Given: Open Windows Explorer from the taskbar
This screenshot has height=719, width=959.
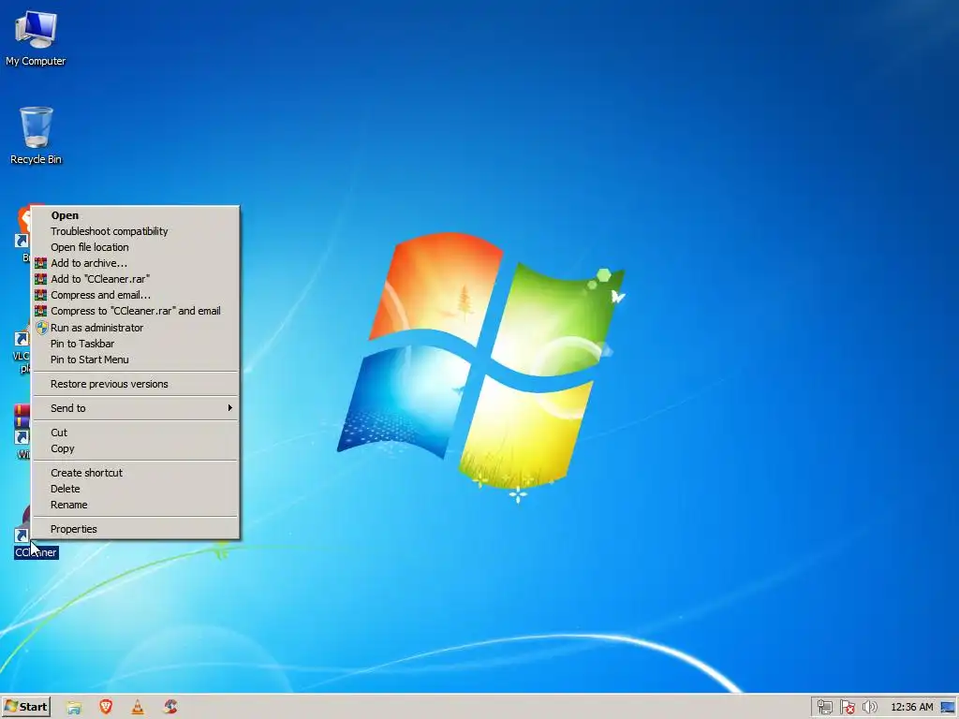Looking at the screenshot, I should (x=74, y=707).
